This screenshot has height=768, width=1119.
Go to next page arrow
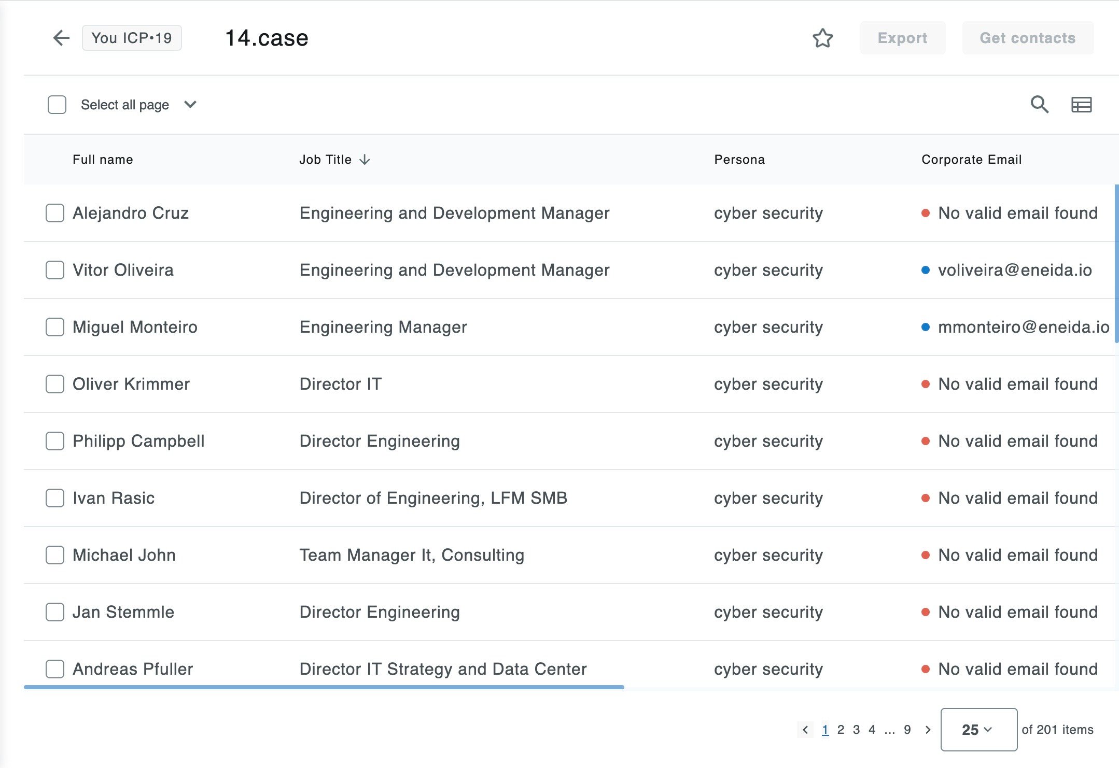click(928, 730)
